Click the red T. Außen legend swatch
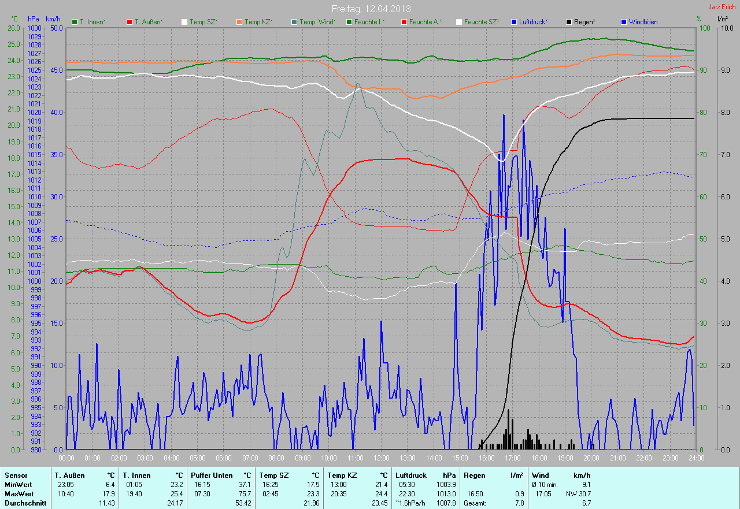This screenshot has width=740, height=509. 129,22
